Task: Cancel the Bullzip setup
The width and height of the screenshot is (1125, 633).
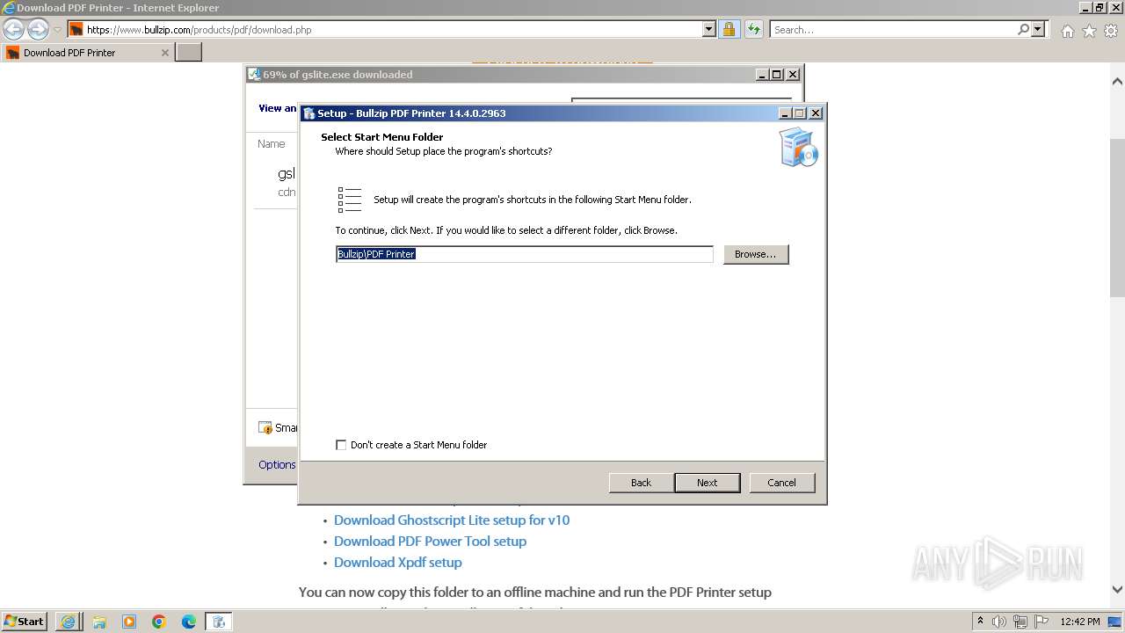Action: click(781, 483)
